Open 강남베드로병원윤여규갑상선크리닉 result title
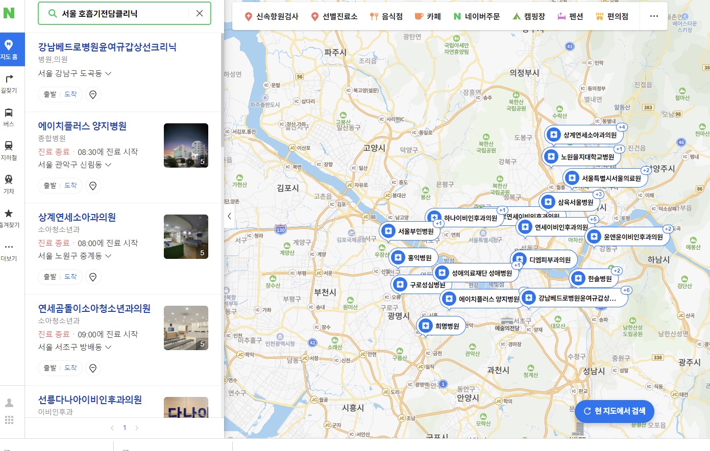Screen dimensions: 710x451 [x=107, y=47]
